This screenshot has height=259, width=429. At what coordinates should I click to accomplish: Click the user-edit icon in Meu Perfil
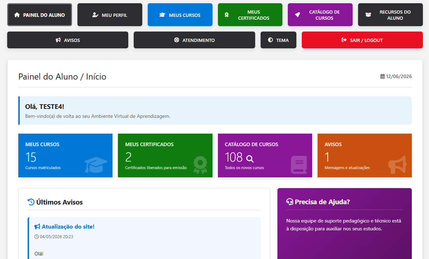pyautogui.click(x=95, y=15)
